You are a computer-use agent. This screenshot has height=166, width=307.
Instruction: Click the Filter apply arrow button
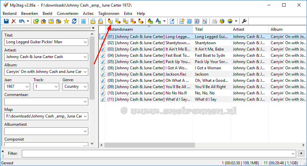[x=301, y=153]
